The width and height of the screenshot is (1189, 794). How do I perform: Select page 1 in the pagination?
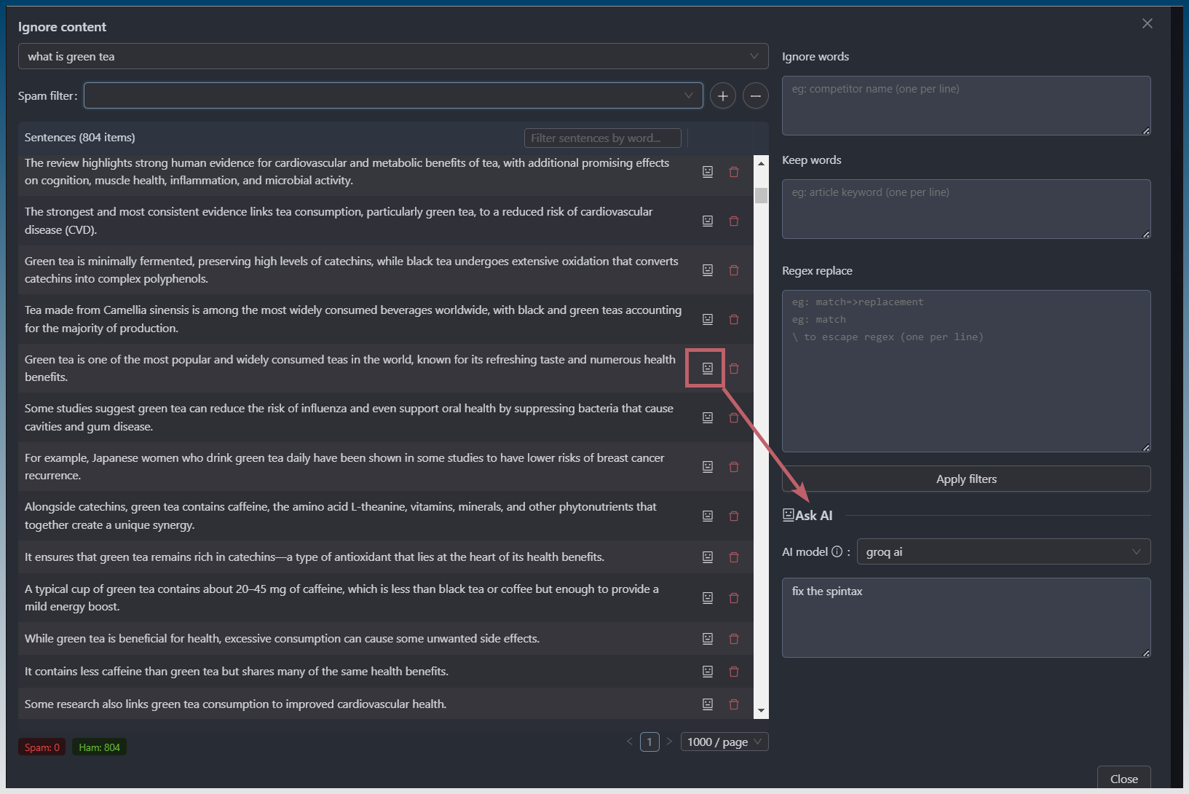649,742
